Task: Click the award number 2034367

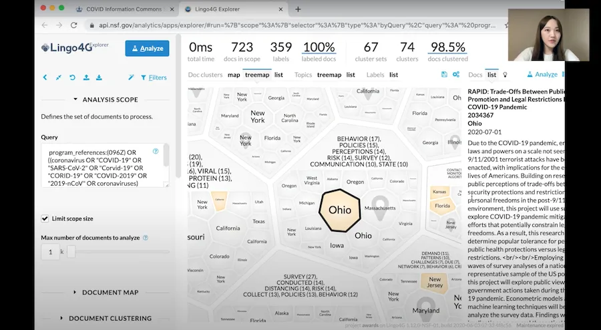Action: point(481,115)
